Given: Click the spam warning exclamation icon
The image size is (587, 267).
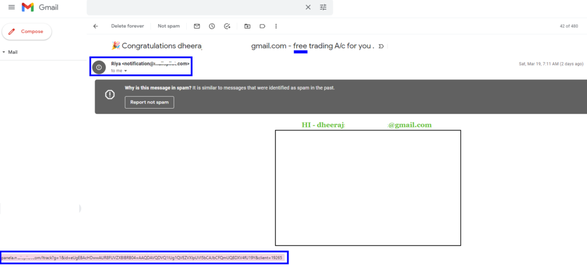Looking at the screenshot, I should coord(109,95).
